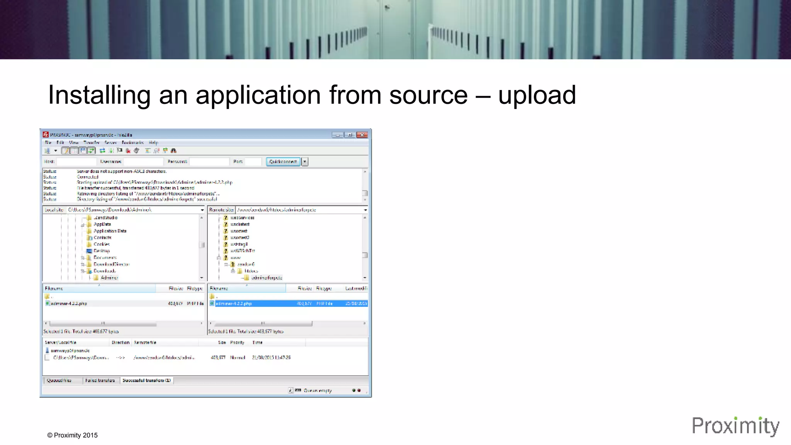791x445 pixels.
Task: Open the directory listing filters icon
Action: click(148, 151)
